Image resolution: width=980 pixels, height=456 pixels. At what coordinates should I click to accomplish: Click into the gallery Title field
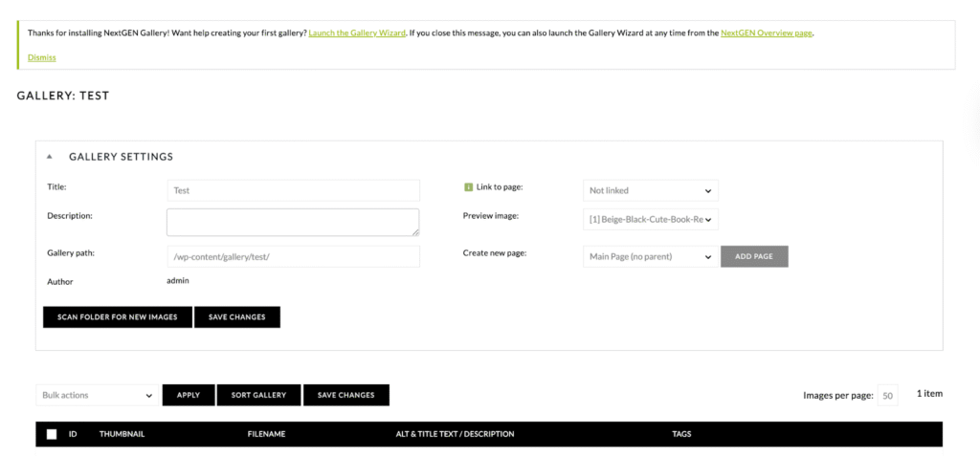(293, 190)
